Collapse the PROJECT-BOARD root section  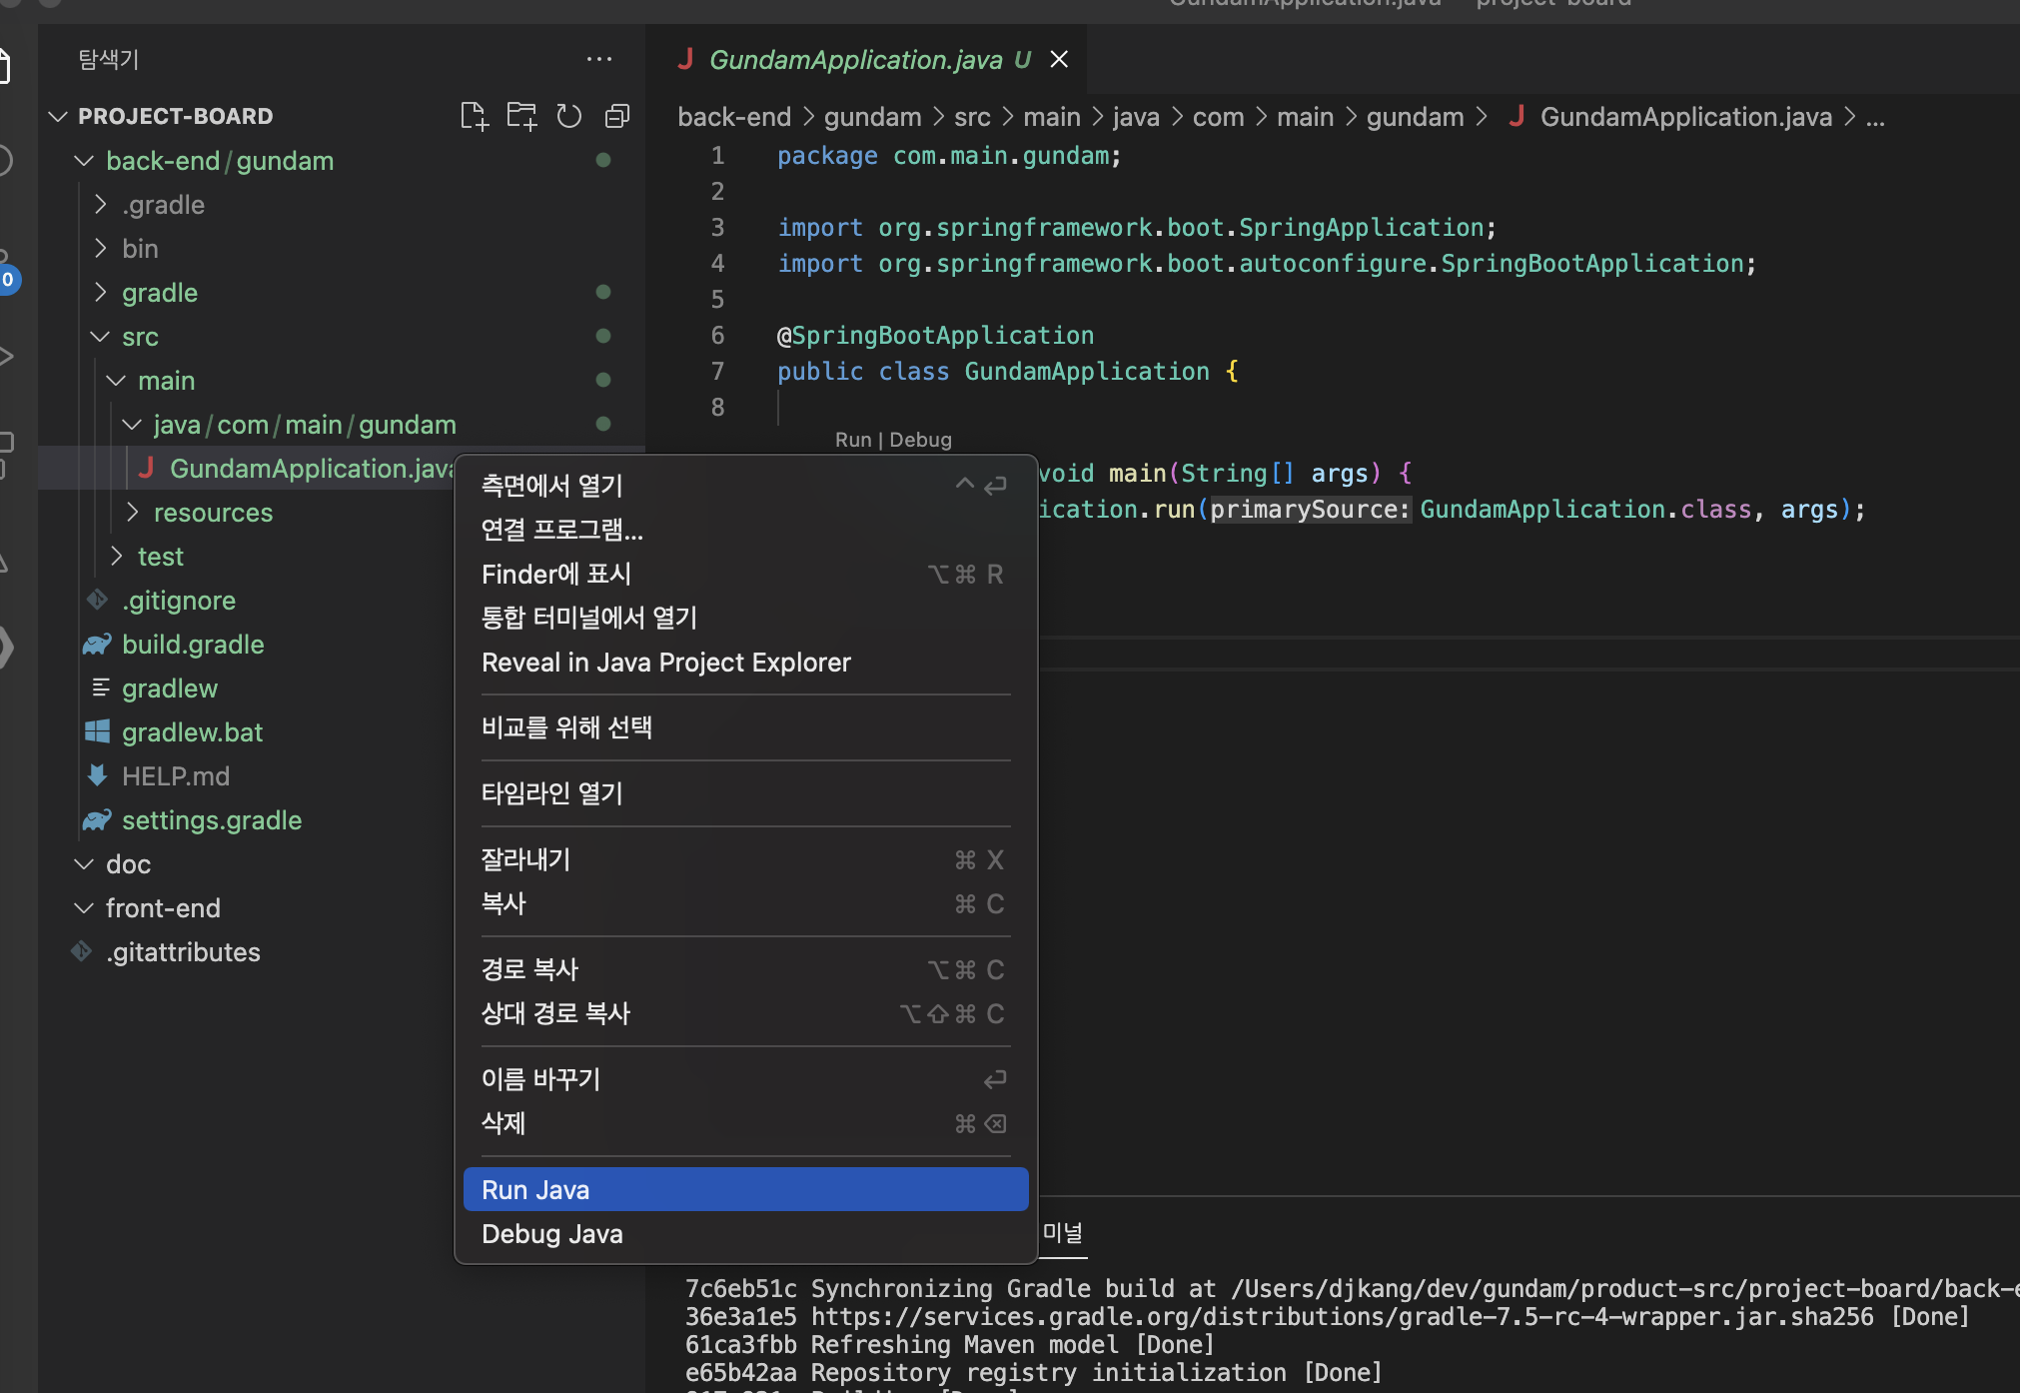pyautogui.click(x=175, y=116)
